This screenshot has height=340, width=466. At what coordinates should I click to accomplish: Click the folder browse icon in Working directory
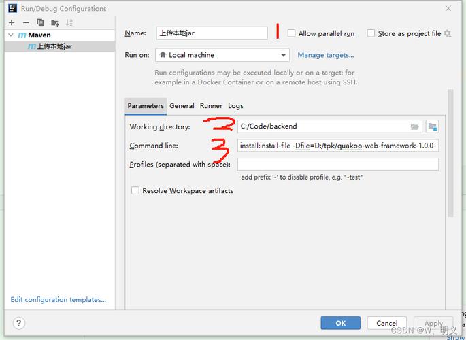415,126
